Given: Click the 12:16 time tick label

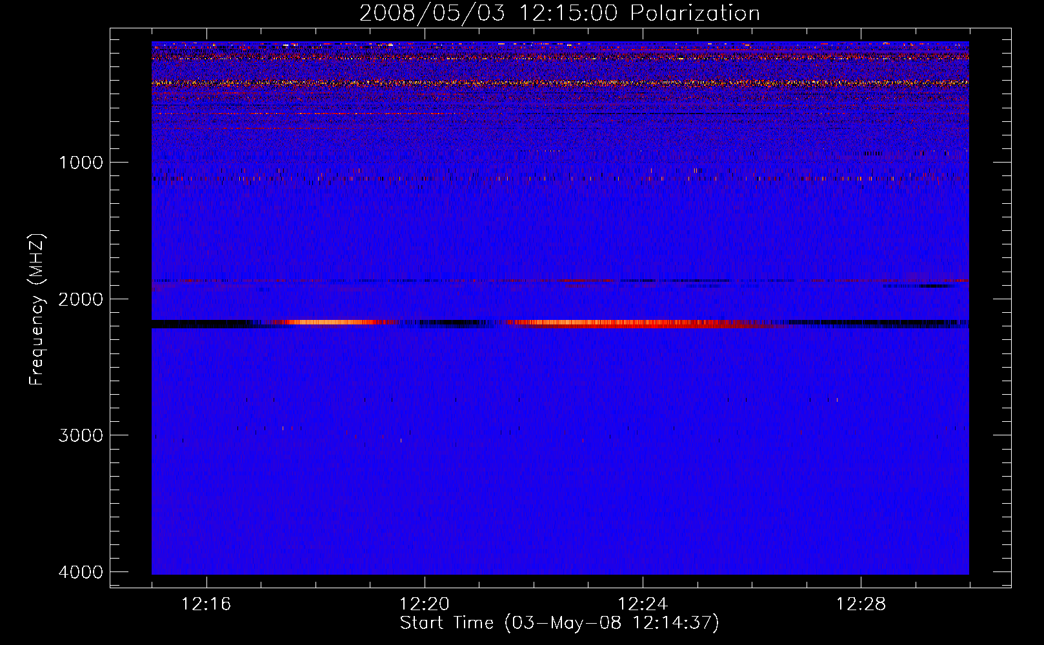Looking at the screenshot, I should coord(206,604).
